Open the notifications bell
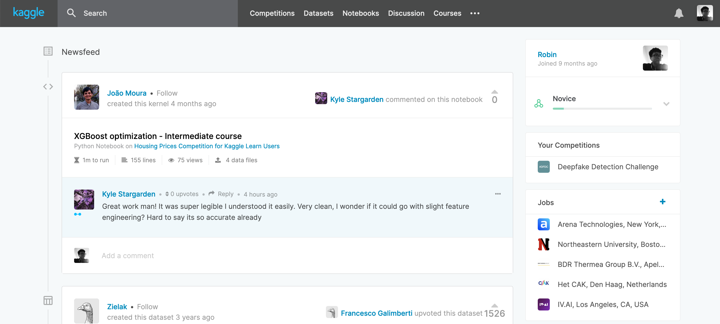Screen dimensions: 720x324 (679, 13)
